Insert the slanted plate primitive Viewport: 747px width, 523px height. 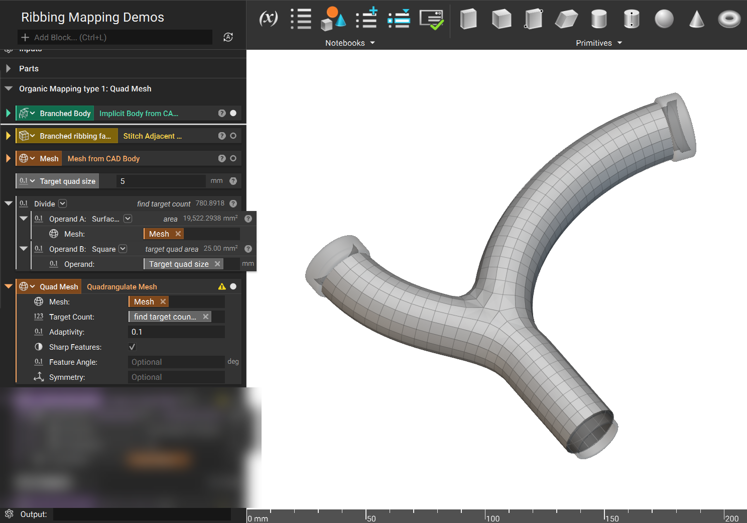[x=566, y=19]
